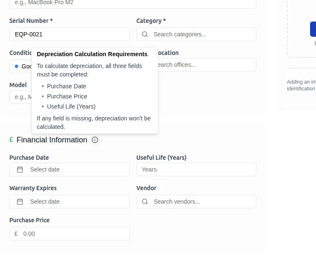Open the Warranty Expires 'Select date' picker
Viewport: 316px width, 259px height.
69,202
